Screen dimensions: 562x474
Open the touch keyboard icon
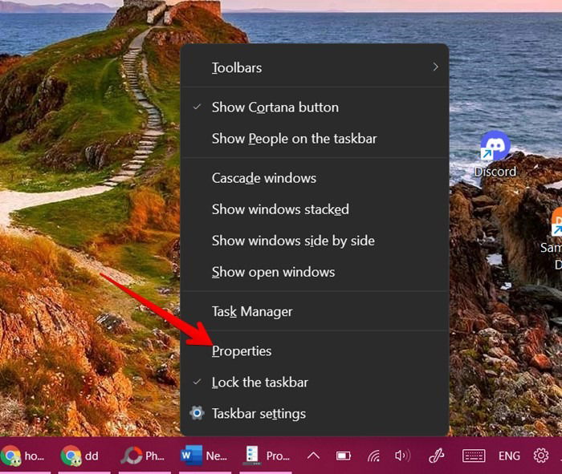474,456
